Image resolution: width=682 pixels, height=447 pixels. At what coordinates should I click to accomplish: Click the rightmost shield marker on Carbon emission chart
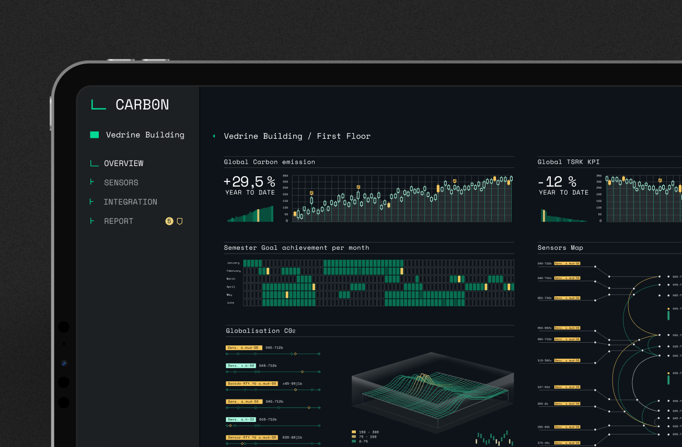[x=455, y=181]
